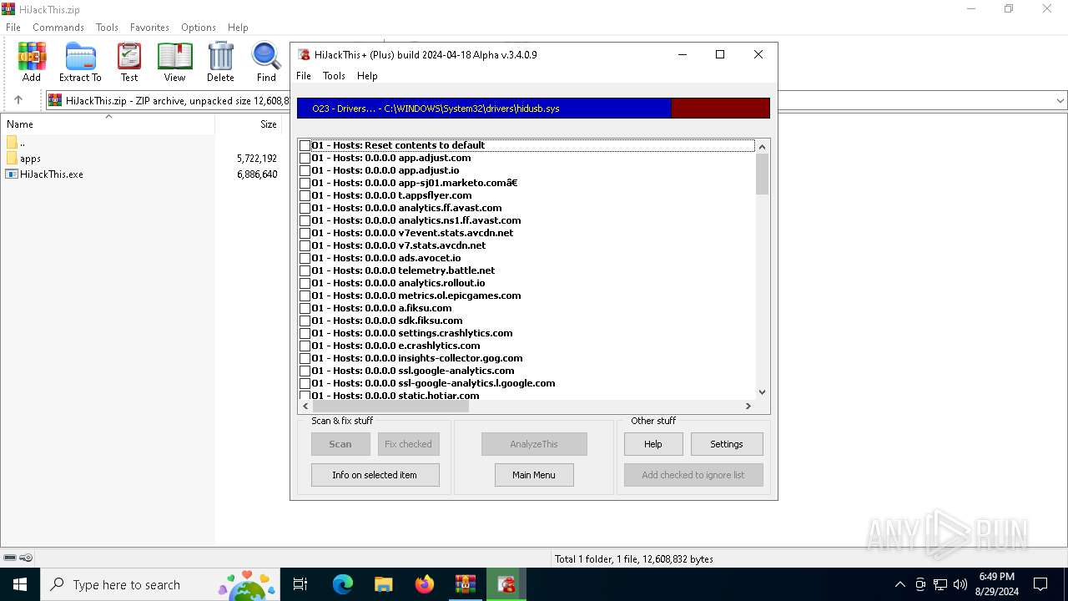Click the dark red remaining progress section
This screenshot has width=1068, height=601.
(x=720, y=109)
